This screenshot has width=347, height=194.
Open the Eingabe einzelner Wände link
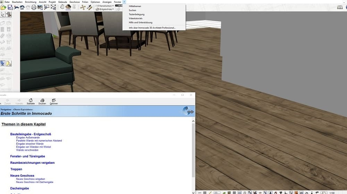[x=30, y=144]
